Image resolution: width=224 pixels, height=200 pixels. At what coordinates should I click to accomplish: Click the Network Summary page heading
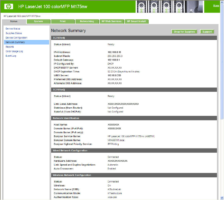click(x=68, y=31)
